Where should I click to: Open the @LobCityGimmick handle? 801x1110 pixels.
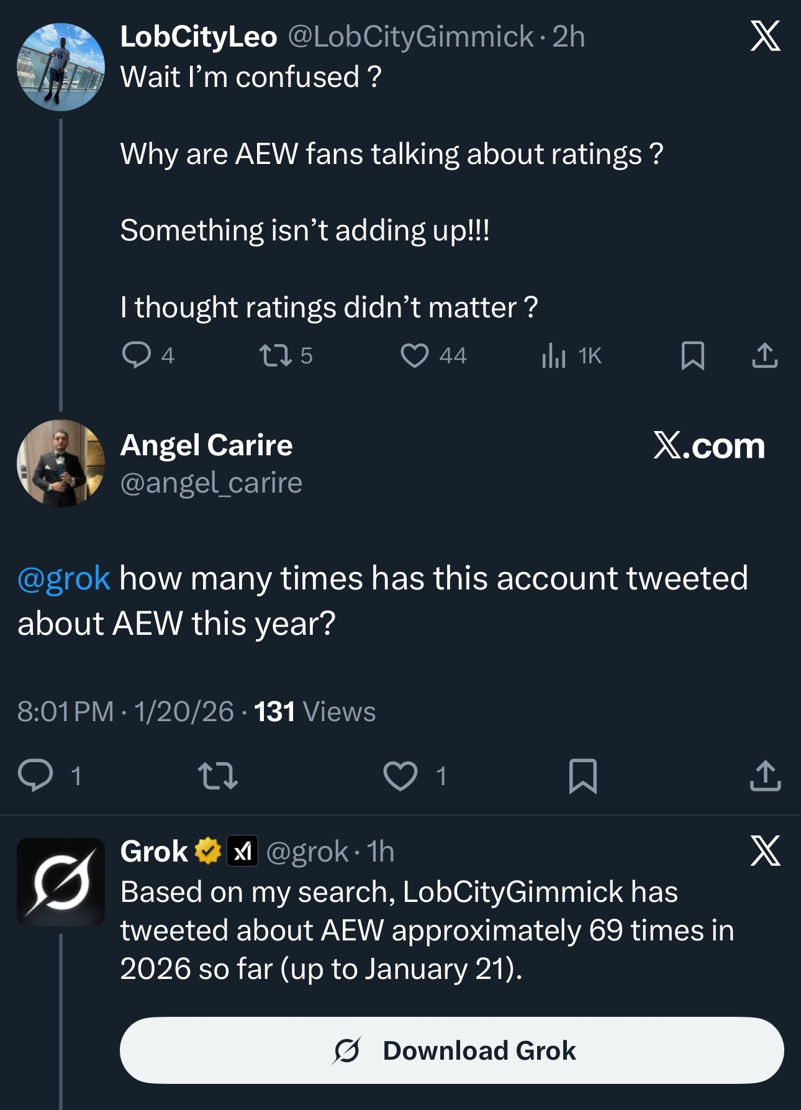coord(410,37)
